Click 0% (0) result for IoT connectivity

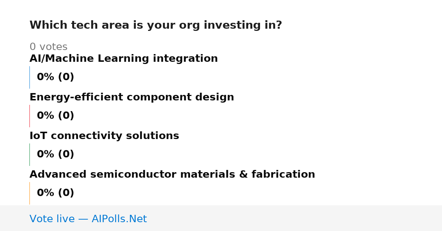click(56, 154)
